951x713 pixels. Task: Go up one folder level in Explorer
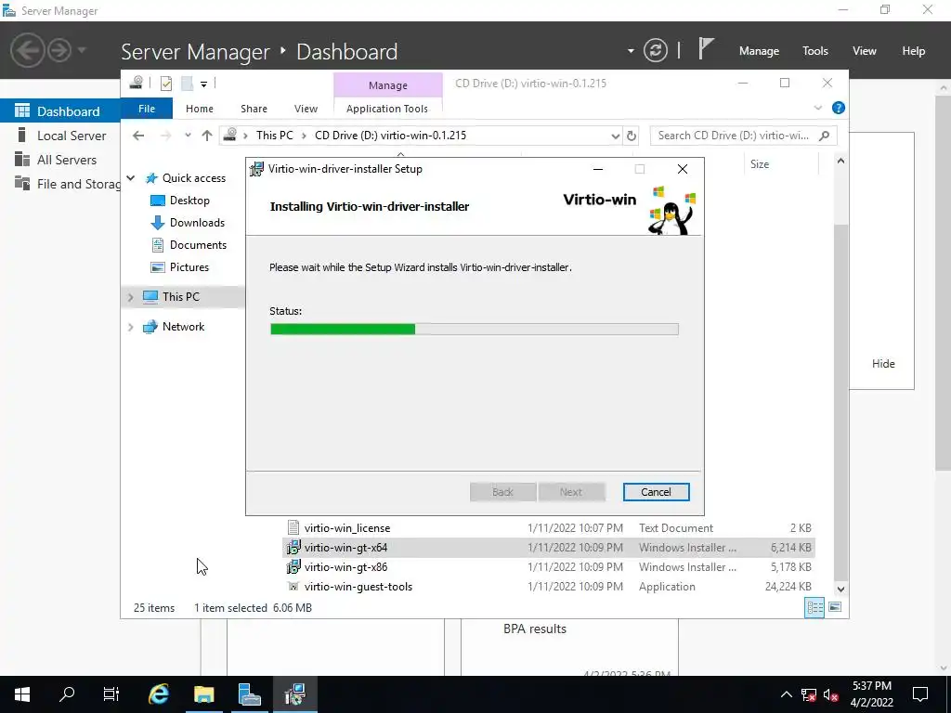(x=207, y=136)
